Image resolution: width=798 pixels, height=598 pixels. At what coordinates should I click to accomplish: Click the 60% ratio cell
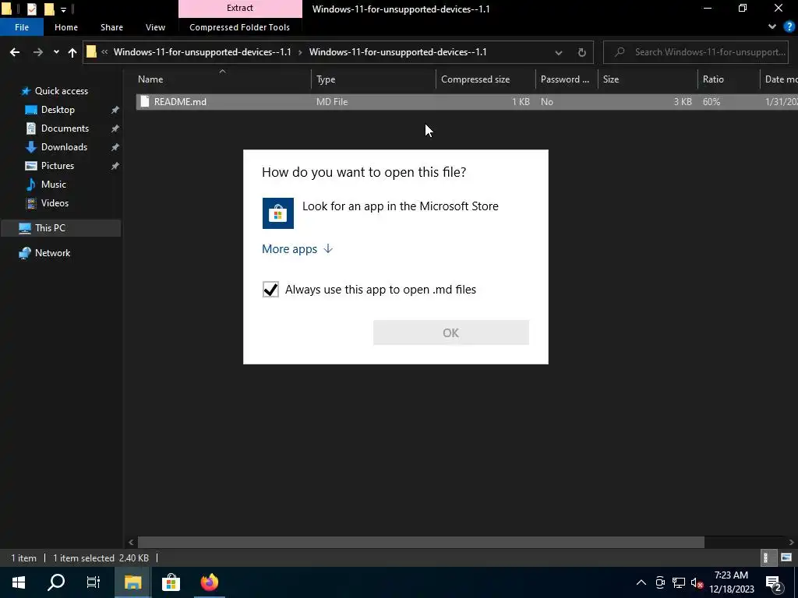(711, 102)
